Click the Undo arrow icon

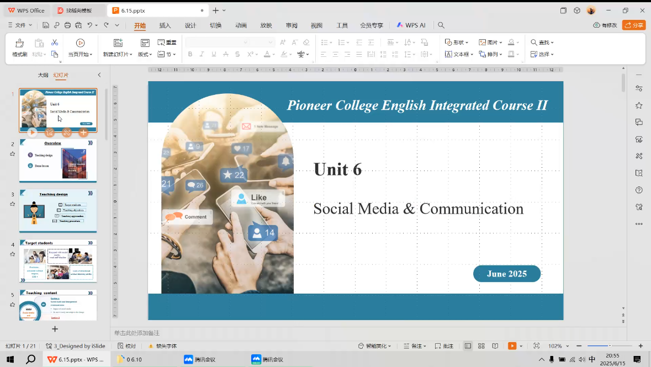(x=89, y=25)
